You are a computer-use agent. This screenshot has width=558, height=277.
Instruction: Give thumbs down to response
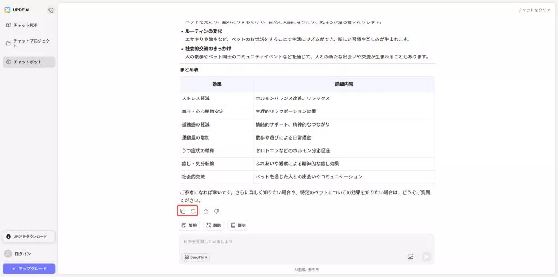[216, 211]
